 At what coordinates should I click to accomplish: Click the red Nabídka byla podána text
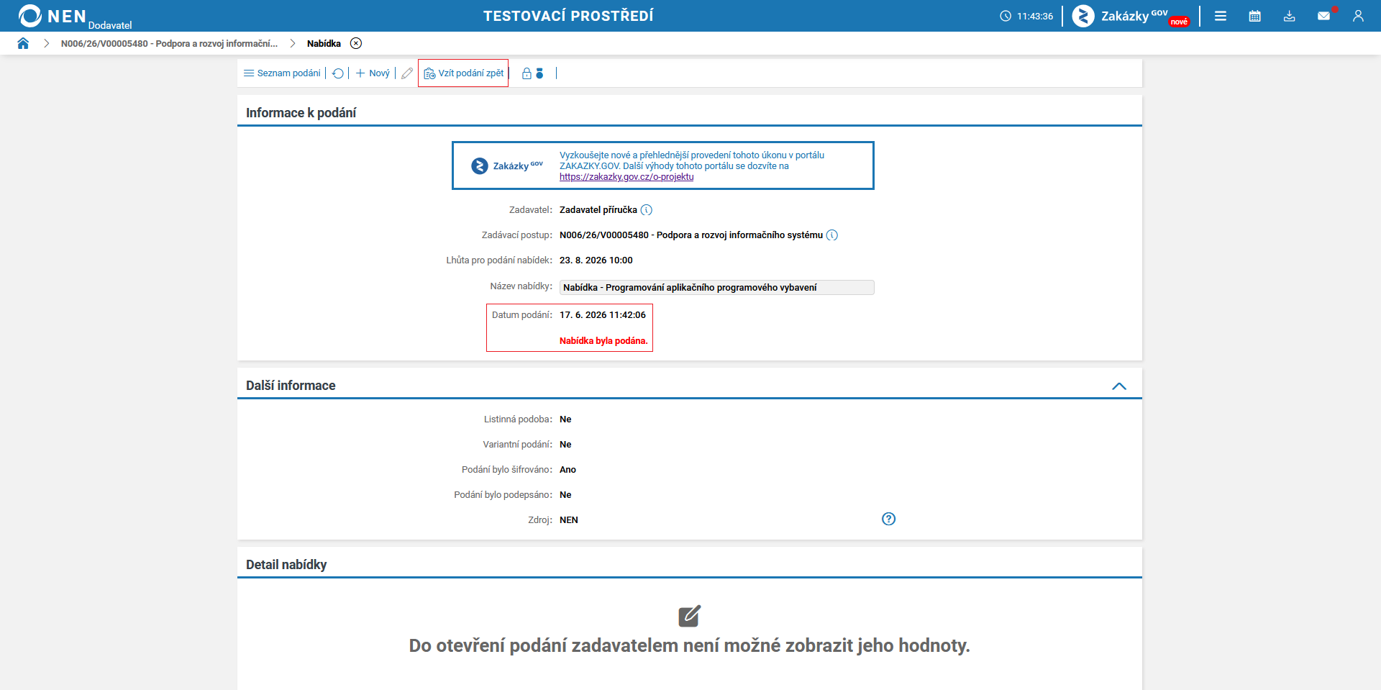603,341
